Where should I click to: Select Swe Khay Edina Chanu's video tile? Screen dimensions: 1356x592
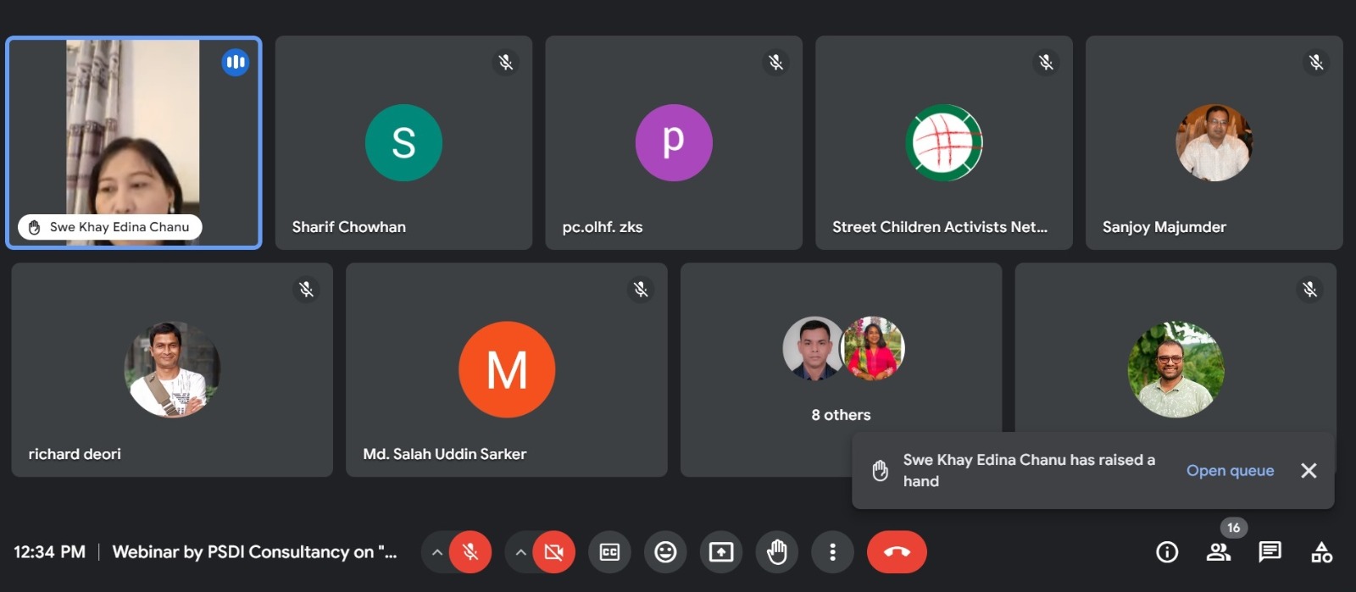(134, 142)
